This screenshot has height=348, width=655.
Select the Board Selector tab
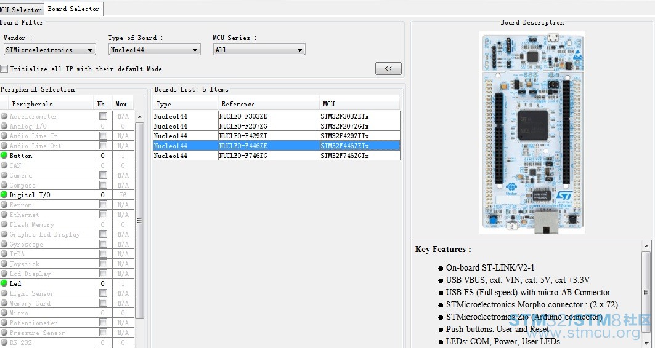tap(73, 9)
